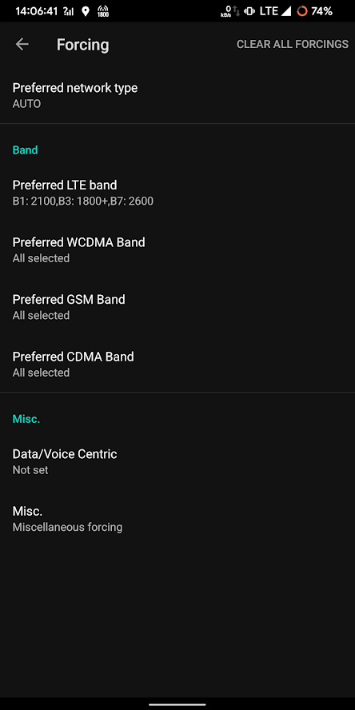
Task: Open Miscellaneous forcing options
Action: click(177, 518)
